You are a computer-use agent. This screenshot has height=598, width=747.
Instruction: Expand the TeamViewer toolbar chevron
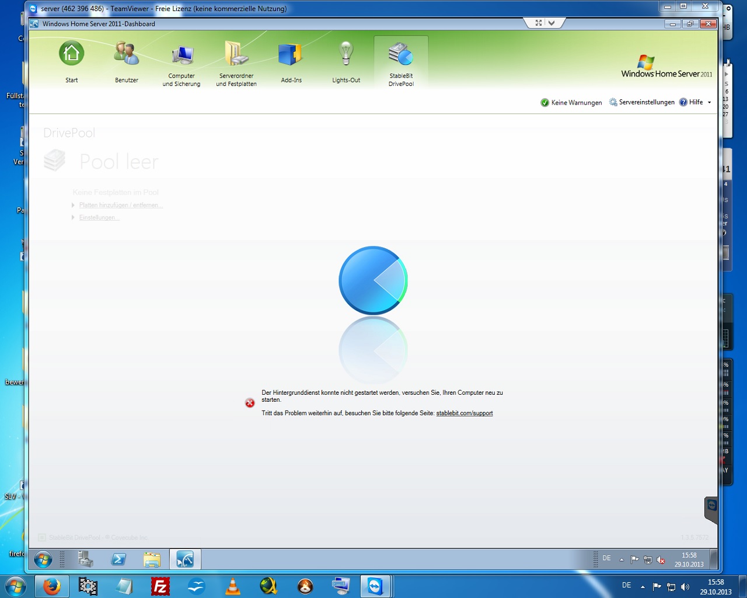[551, 23]
